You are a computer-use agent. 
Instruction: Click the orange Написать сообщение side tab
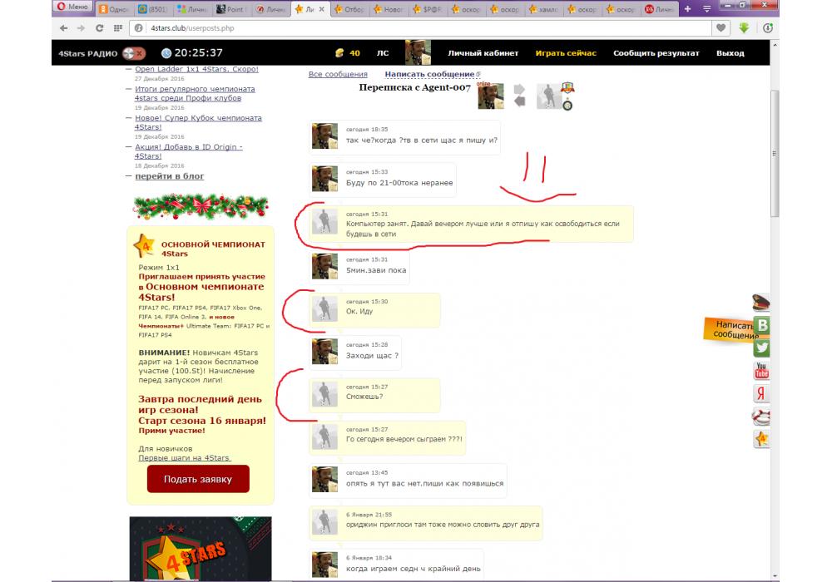pyautogui.click(x=730, y=330)
